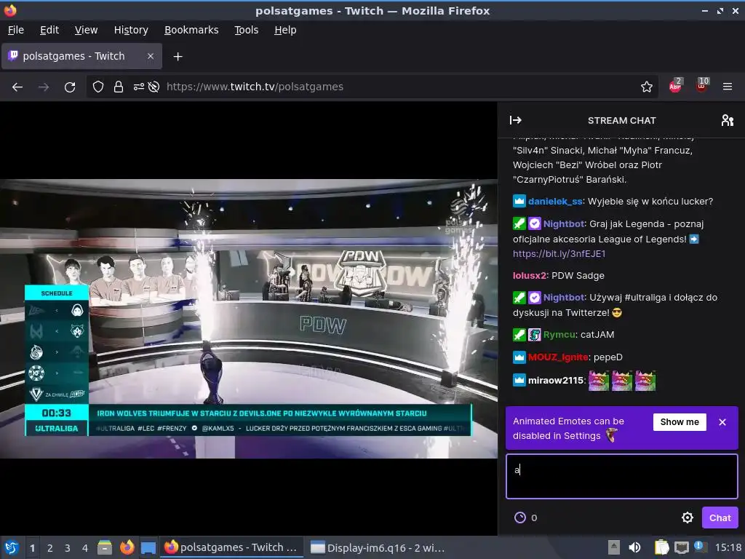This screenshot has width=745, height=559.
Task: Click the first emote in miraow2115's message
Action: (599, 381)
